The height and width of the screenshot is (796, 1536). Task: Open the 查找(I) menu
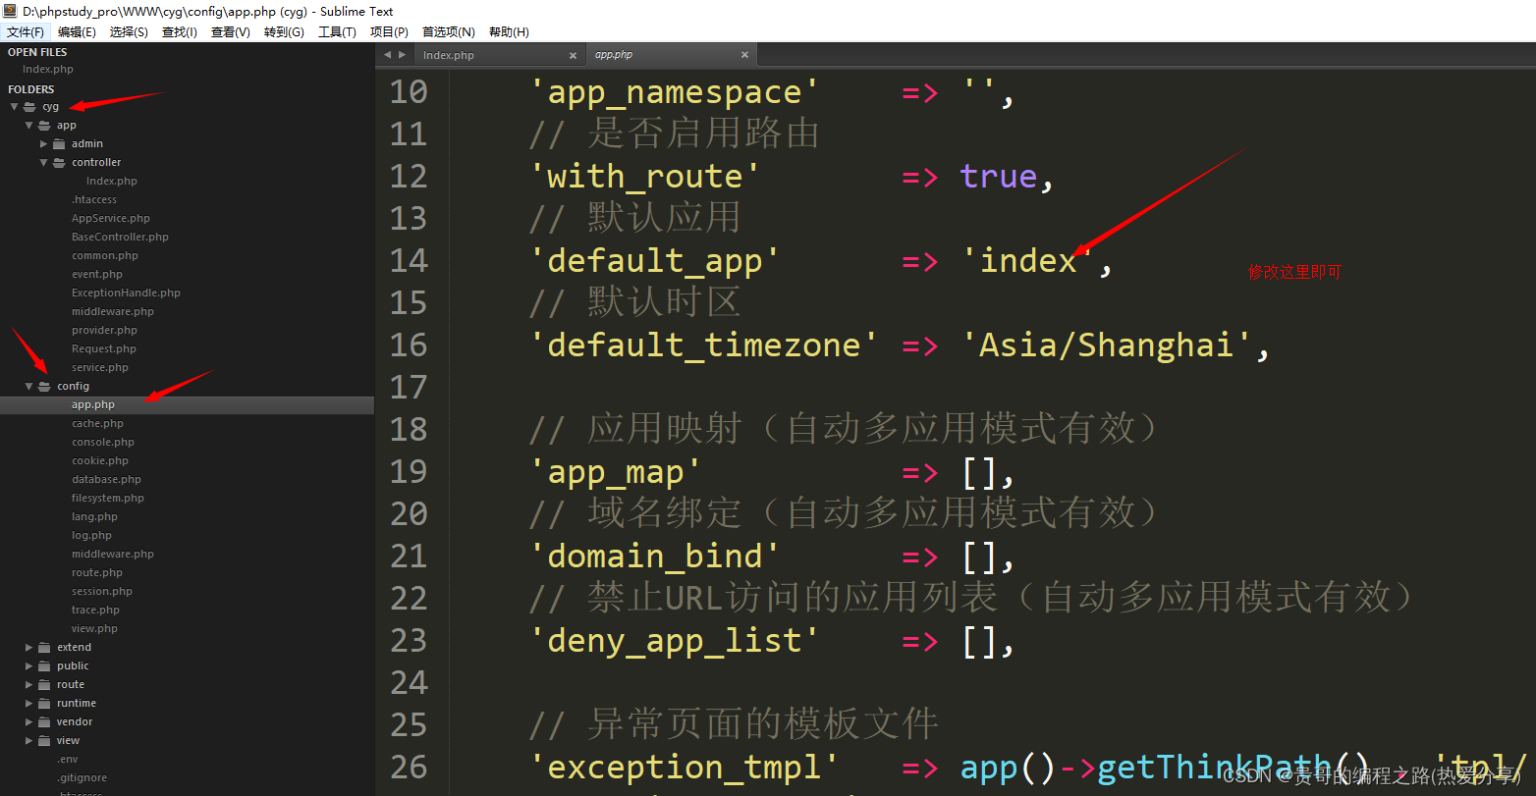(180, 32)
